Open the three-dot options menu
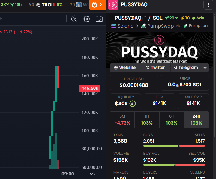 pyautogui.click(x=208, y=5)
